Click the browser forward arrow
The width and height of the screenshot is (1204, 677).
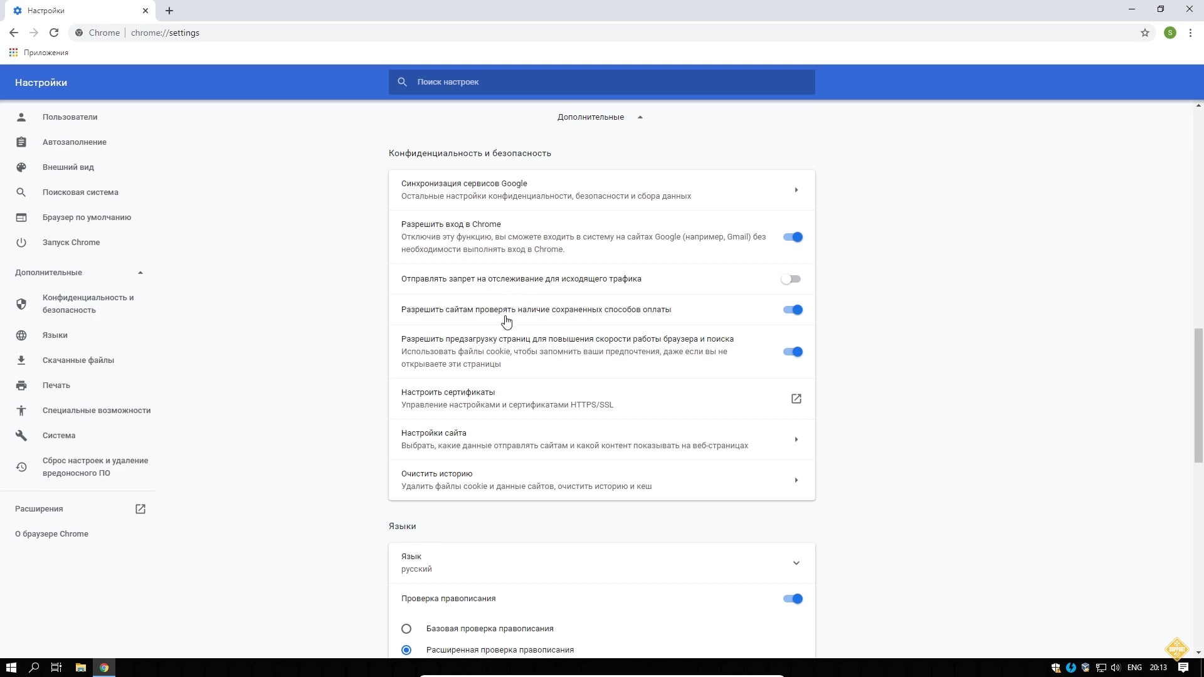[34, 33]
